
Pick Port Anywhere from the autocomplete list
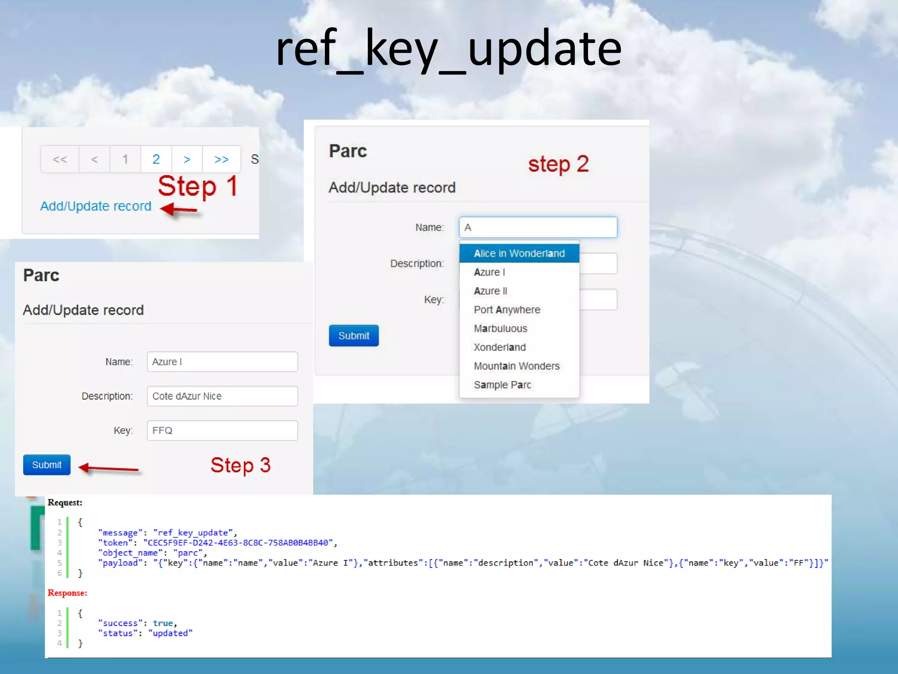519,310
